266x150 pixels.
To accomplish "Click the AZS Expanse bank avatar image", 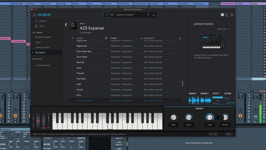I will [x=73, y=26].
